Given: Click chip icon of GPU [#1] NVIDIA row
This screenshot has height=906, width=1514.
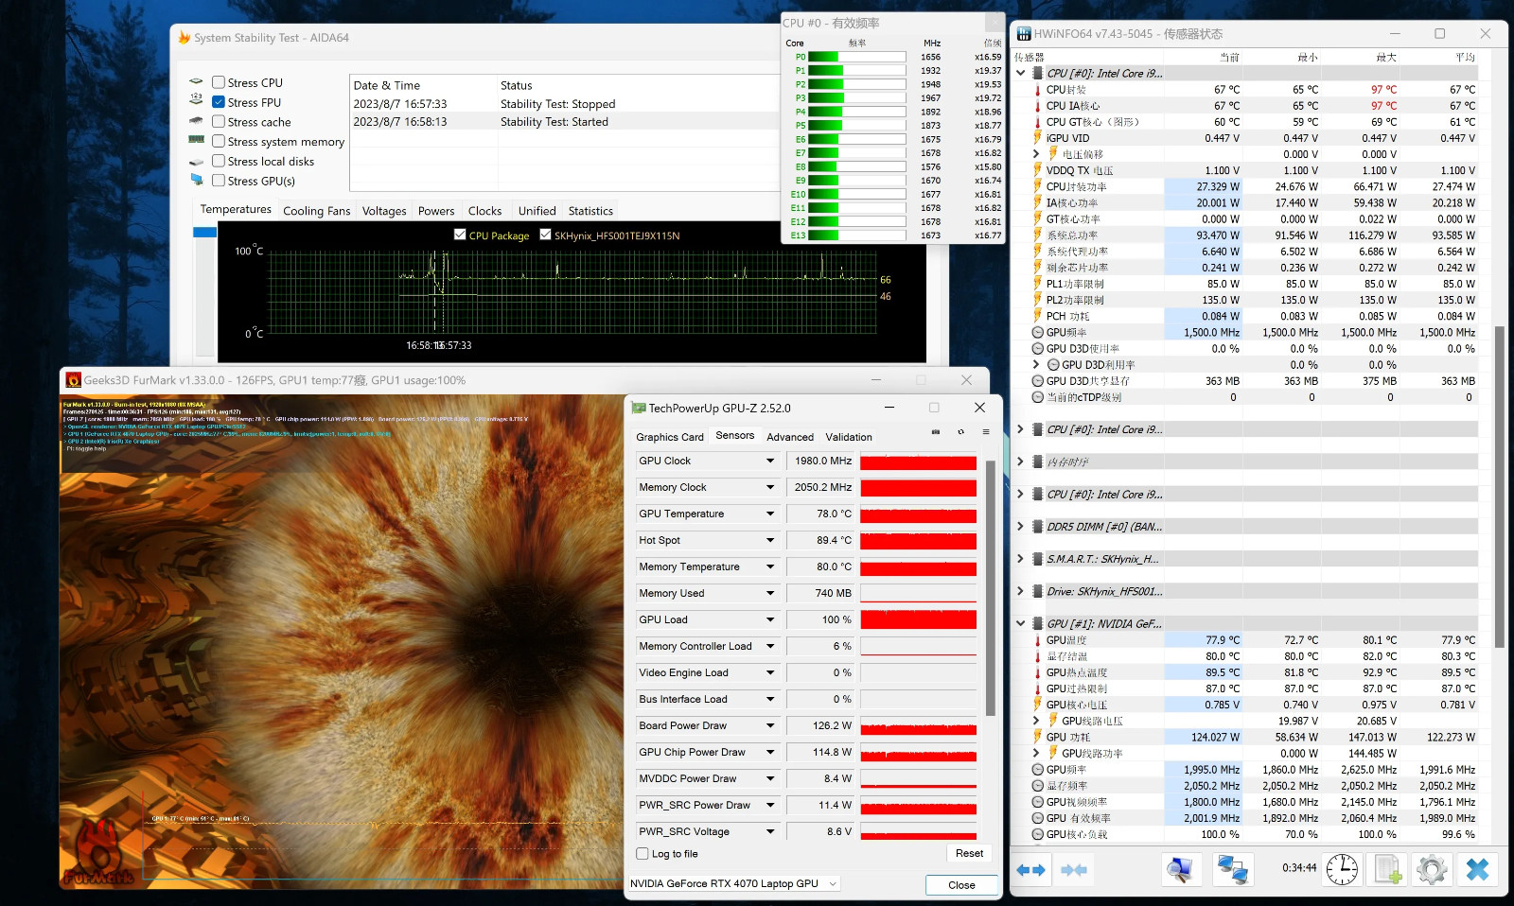Looking at the screenshot, I should click(1037, 623).
